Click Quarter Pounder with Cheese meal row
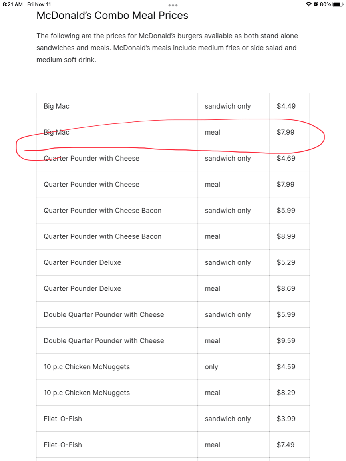Viewport: 346px width, 461px height. click(x=173, y=184)
